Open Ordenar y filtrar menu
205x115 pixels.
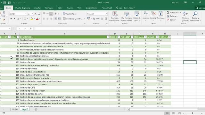[x=185, y=17]
